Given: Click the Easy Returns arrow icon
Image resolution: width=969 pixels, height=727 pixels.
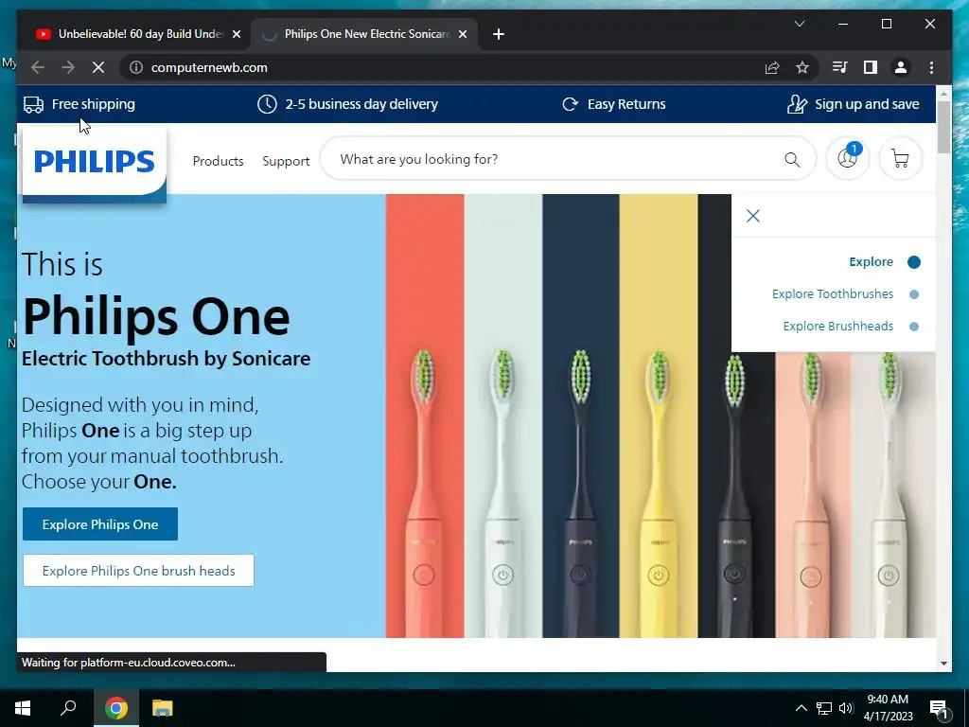Looking at the screenshot, I should click(570, 104).
